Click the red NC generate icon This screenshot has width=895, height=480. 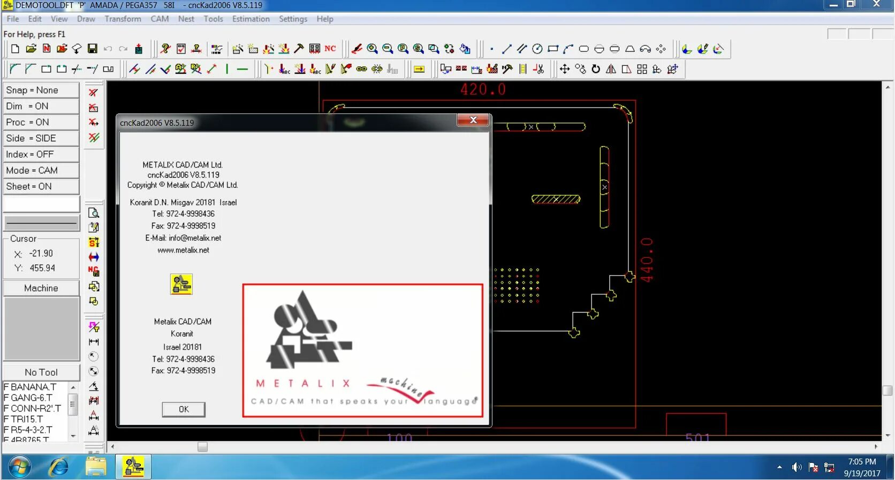click(x=330, y=49)
